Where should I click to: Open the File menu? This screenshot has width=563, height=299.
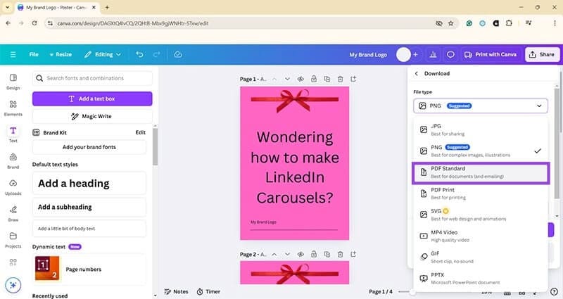point(34,55)
